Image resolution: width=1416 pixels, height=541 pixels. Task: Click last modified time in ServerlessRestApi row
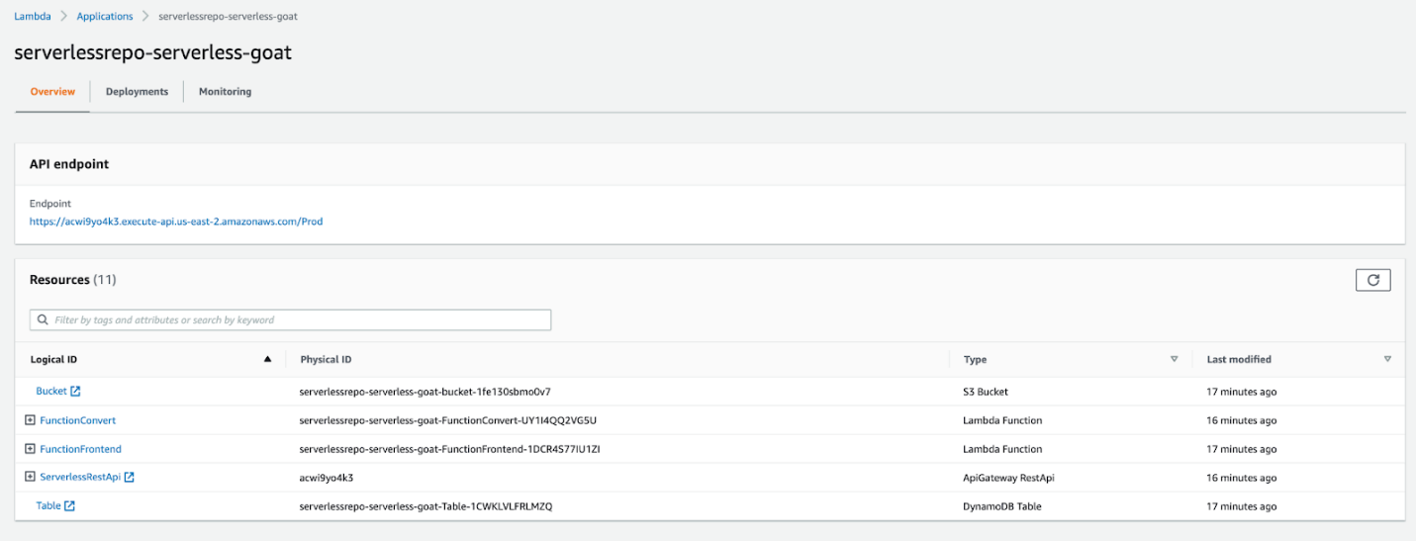pos(1241,478)
